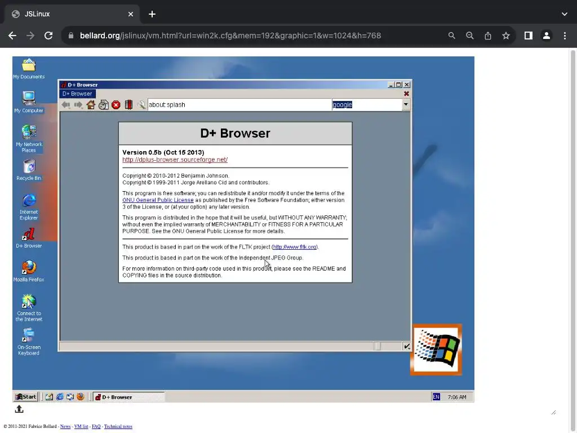The height and width of the screenshot is (433, 577).
Task: Open a new Chrome tab
Action: [152, 14]
